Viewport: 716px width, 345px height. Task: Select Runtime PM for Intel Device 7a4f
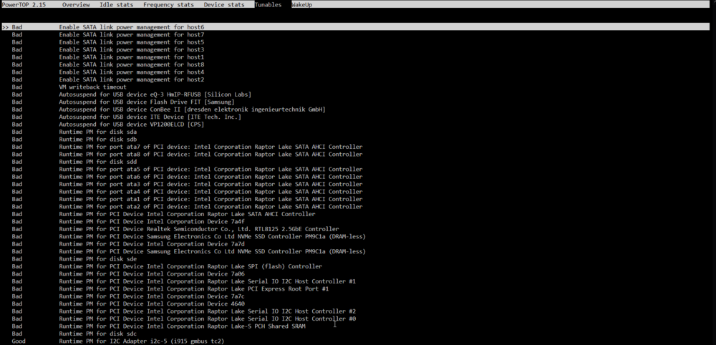click(128, 222)
